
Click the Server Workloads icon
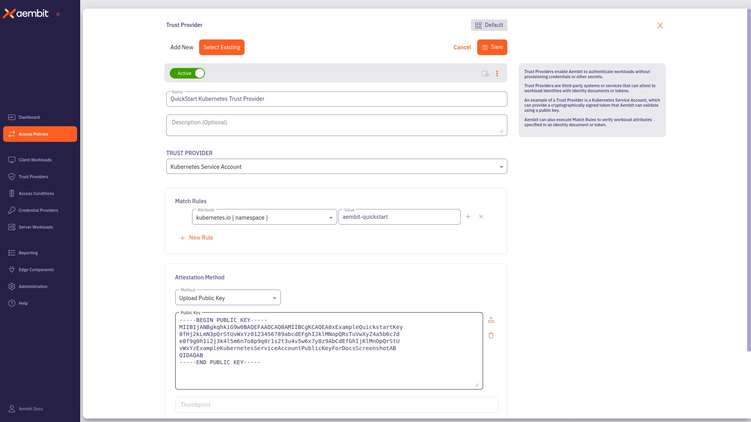[12, 227]
